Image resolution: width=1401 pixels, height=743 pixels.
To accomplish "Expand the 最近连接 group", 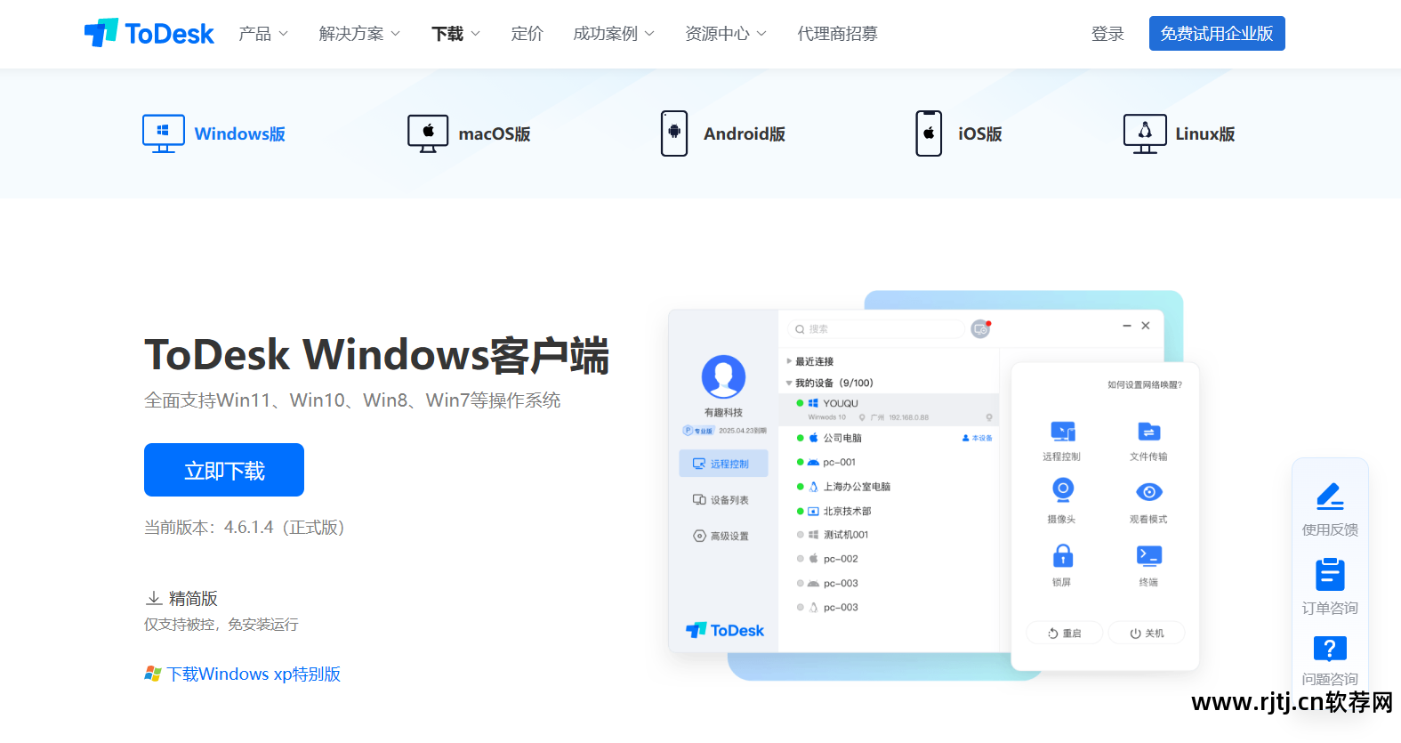I will point(809,361).
